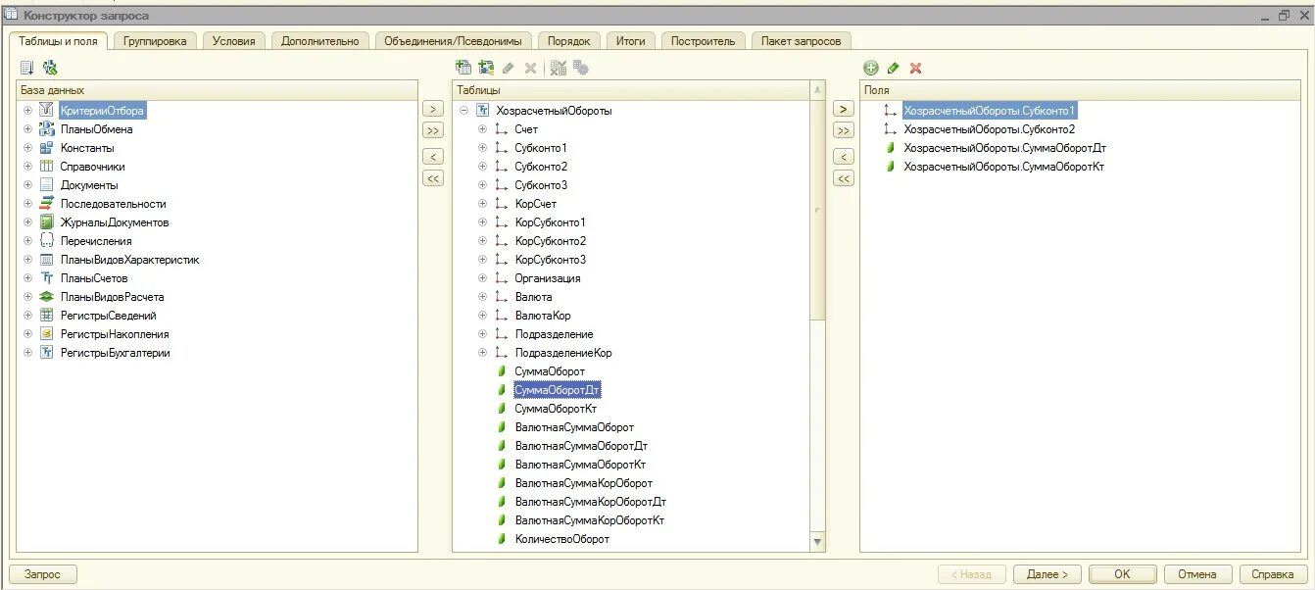This screenshot has height=590, width=1315.
Task: Expand the Организация field node
Action: click(x=482, y=277)
